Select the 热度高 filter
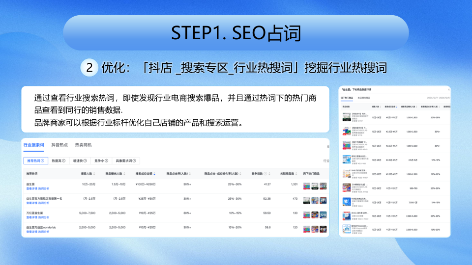Image resolution: width=472 pixels, height=265 pixels. point(59,161)
